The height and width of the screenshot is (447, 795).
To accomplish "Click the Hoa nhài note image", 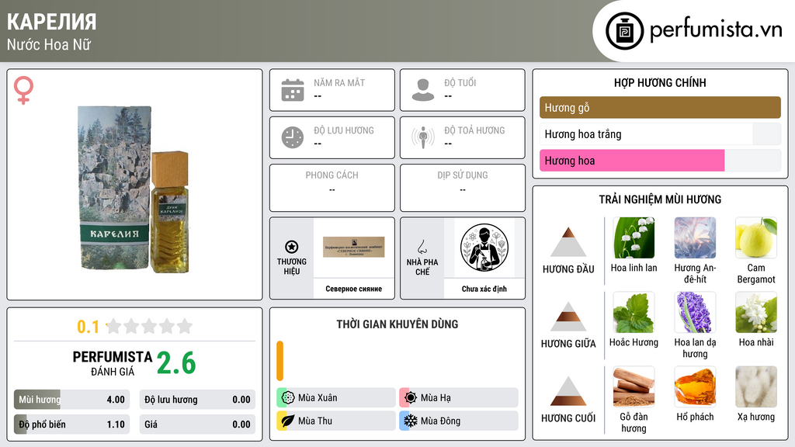I will coord(756,312).
